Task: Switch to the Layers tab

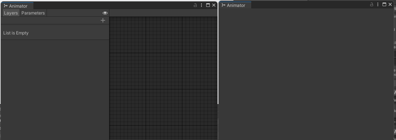Action: point(11,13)
